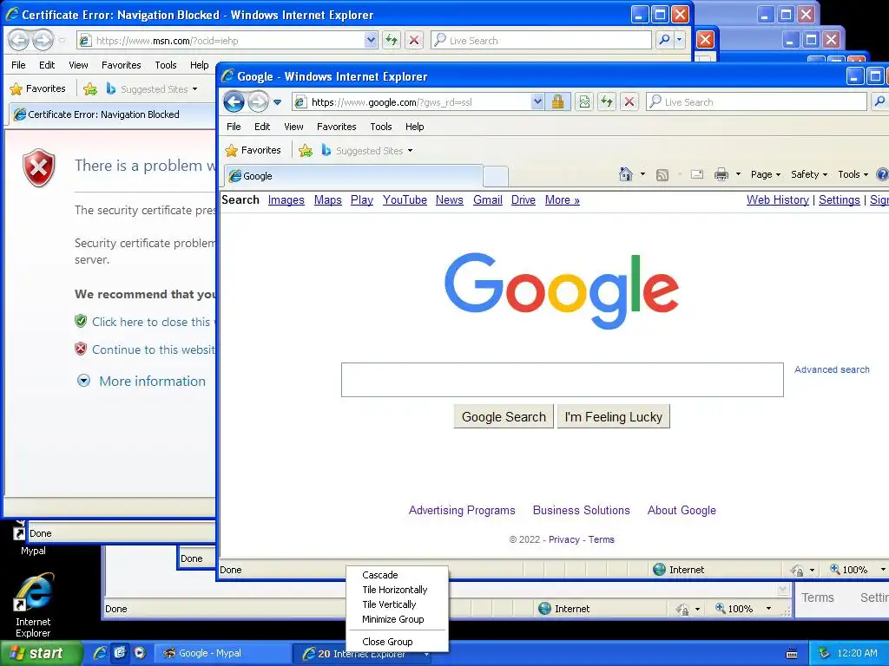Click Continue to this website link in the Certificate Error window

click(x=153, y=349)
